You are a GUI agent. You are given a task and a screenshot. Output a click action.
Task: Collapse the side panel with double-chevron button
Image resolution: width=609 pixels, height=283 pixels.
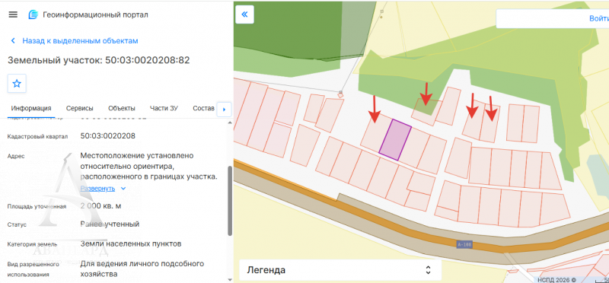point(244,14)
